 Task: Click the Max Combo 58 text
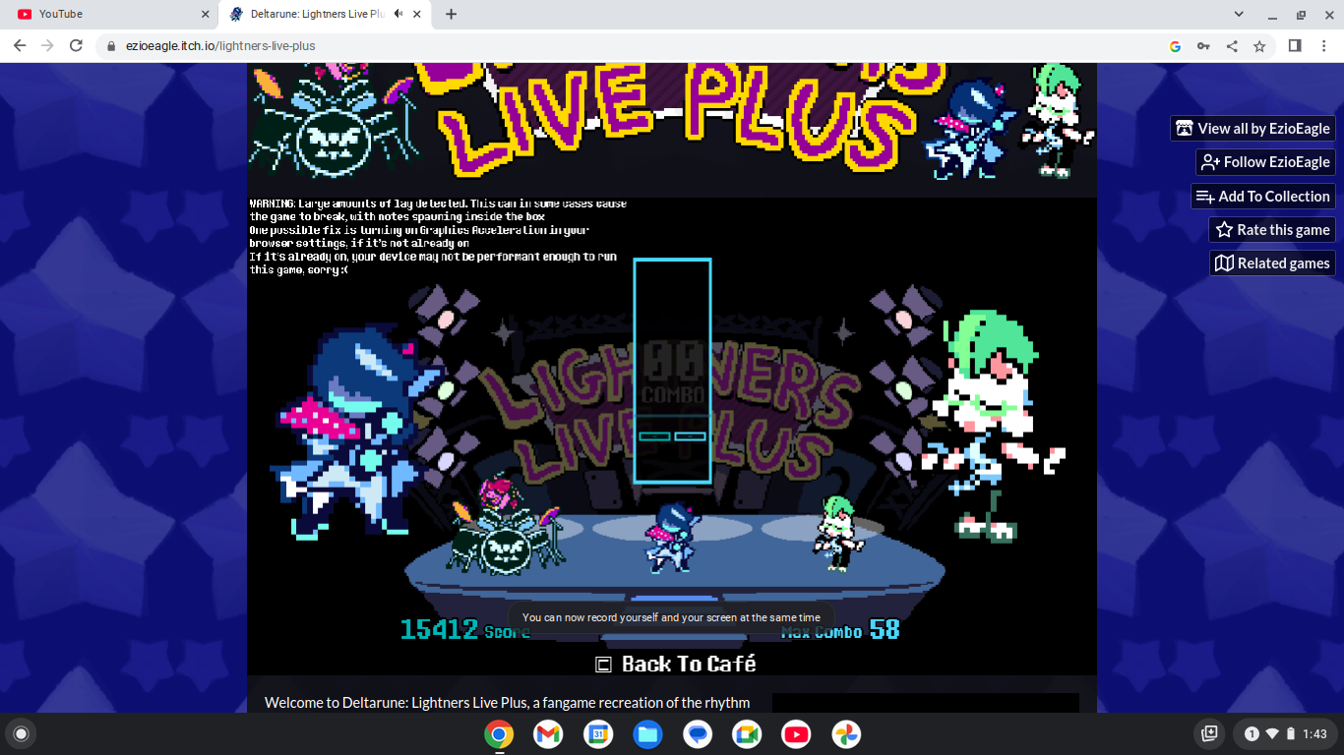click(x=840, y=630)
